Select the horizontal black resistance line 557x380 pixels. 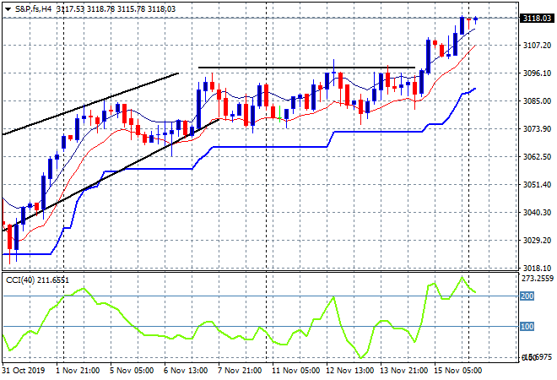click(x=306, y=68)
